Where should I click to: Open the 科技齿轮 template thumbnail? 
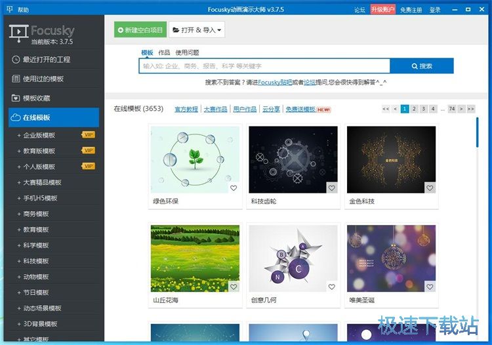[x=293, y=159]
